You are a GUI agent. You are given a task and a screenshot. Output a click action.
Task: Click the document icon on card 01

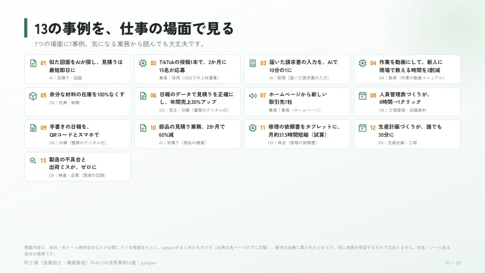point(33,64)
